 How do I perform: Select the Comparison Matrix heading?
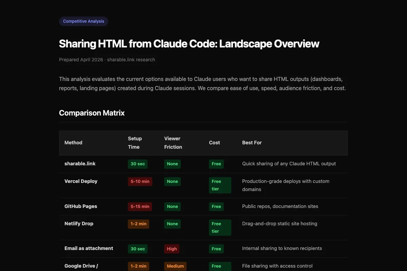point(92,113)
